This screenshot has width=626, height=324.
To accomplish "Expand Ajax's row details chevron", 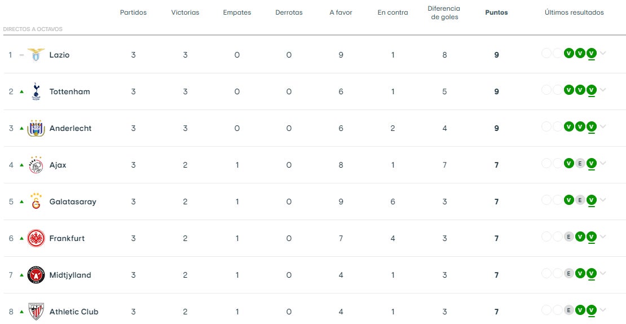I will (x=603, y=164).
